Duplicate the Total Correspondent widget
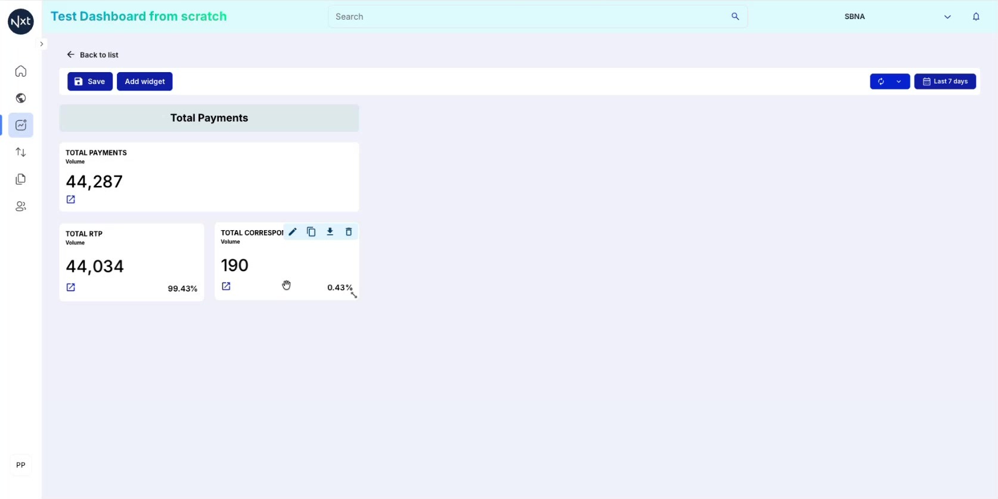The image size is (998, 499). (x=311, y=232)
